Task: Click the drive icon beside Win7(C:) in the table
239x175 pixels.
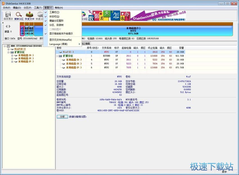Action: tap(60, 52)
